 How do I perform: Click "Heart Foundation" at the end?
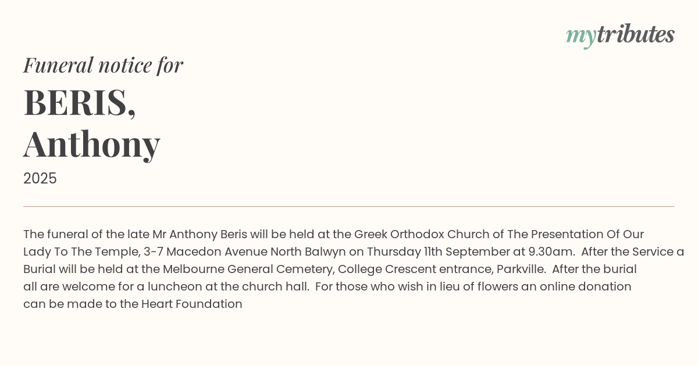(x=191, y=304)
